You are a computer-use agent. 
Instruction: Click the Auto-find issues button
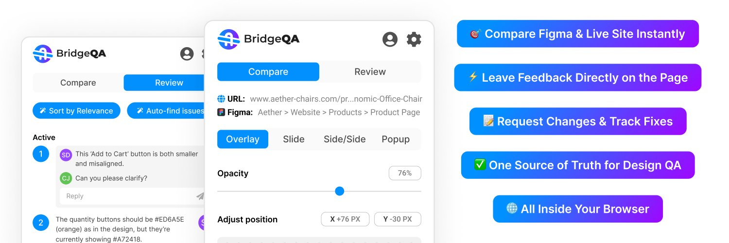[169, 111]
